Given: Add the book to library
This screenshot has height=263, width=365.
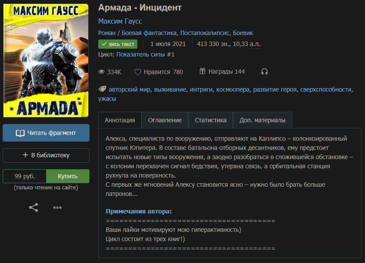Looking at the screenshot, I should [46, 155].
